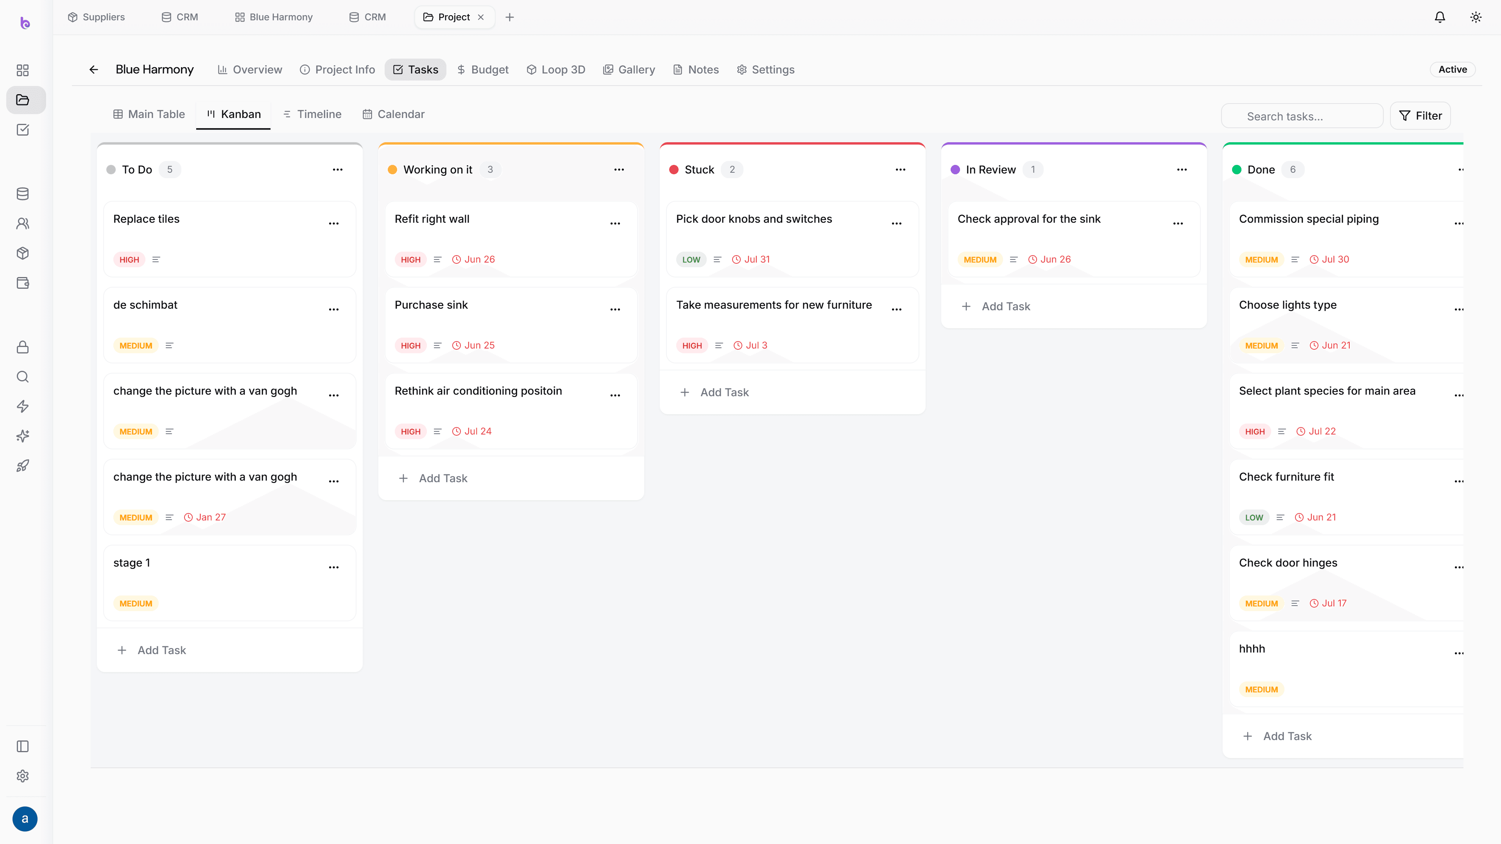Click the 'hhhh' task title in Done
This screenshot has width=1501, height=844.
(x=1252, y=649)
